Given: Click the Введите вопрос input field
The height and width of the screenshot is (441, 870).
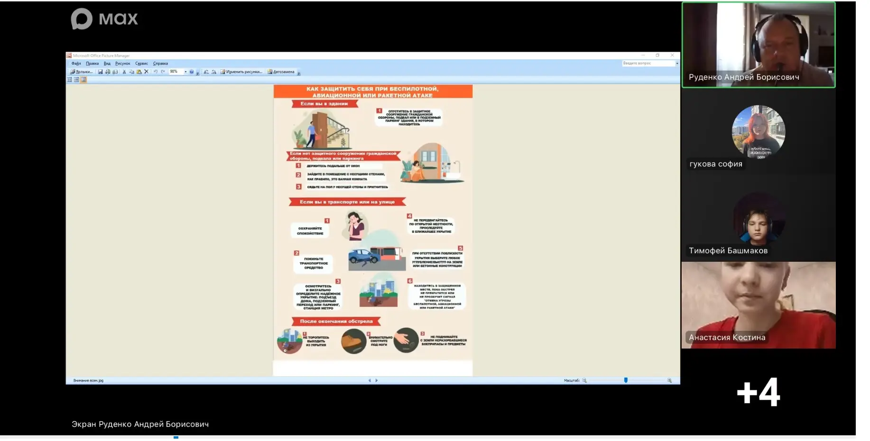Looking at the screenshot, I should pos(648,63).
